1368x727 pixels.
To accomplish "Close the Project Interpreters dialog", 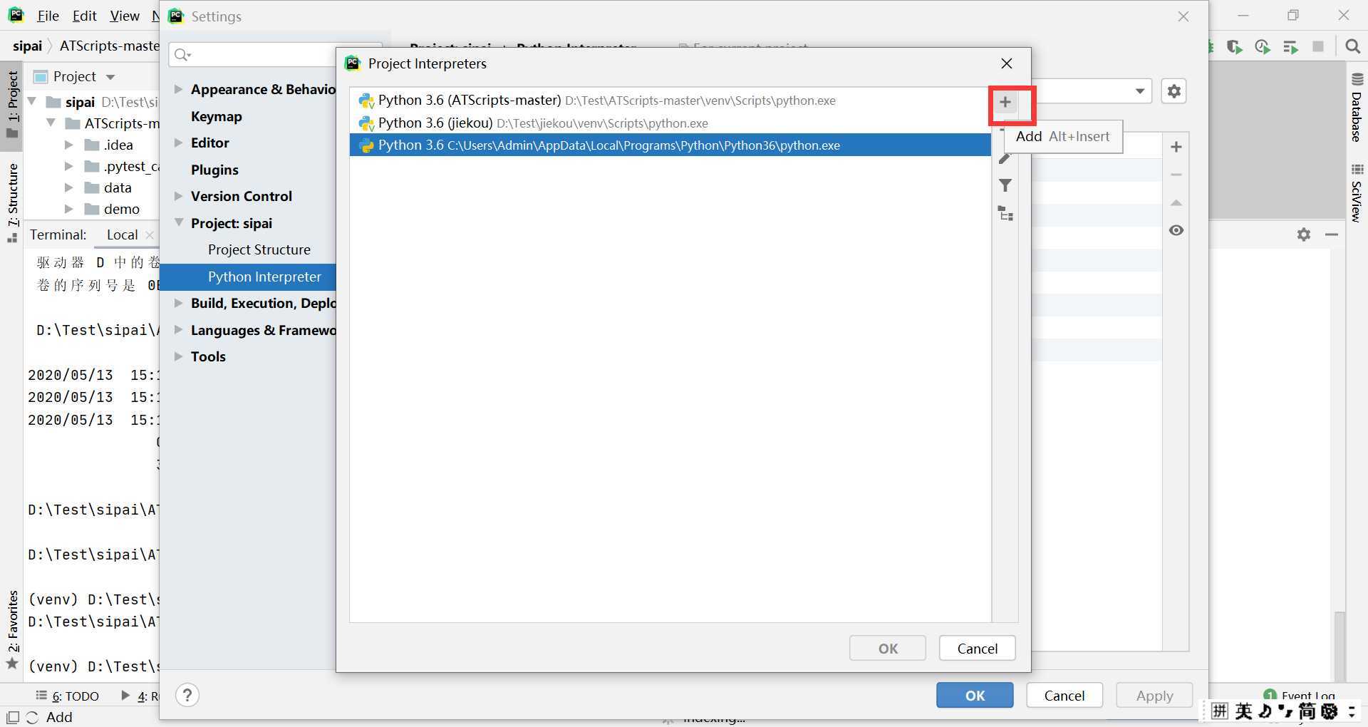I will coord(1007,63).
